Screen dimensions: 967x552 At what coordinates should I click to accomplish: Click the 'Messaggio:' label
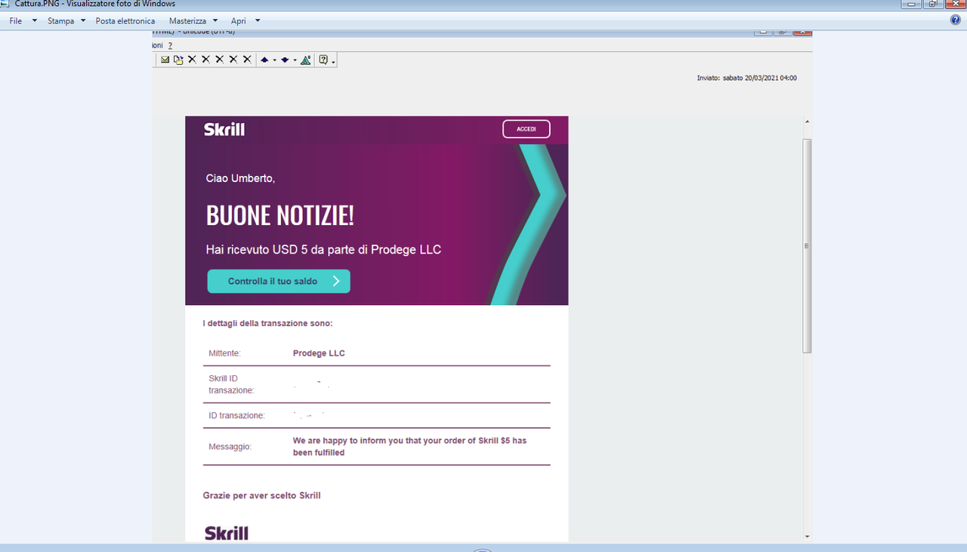click(230, 447)
